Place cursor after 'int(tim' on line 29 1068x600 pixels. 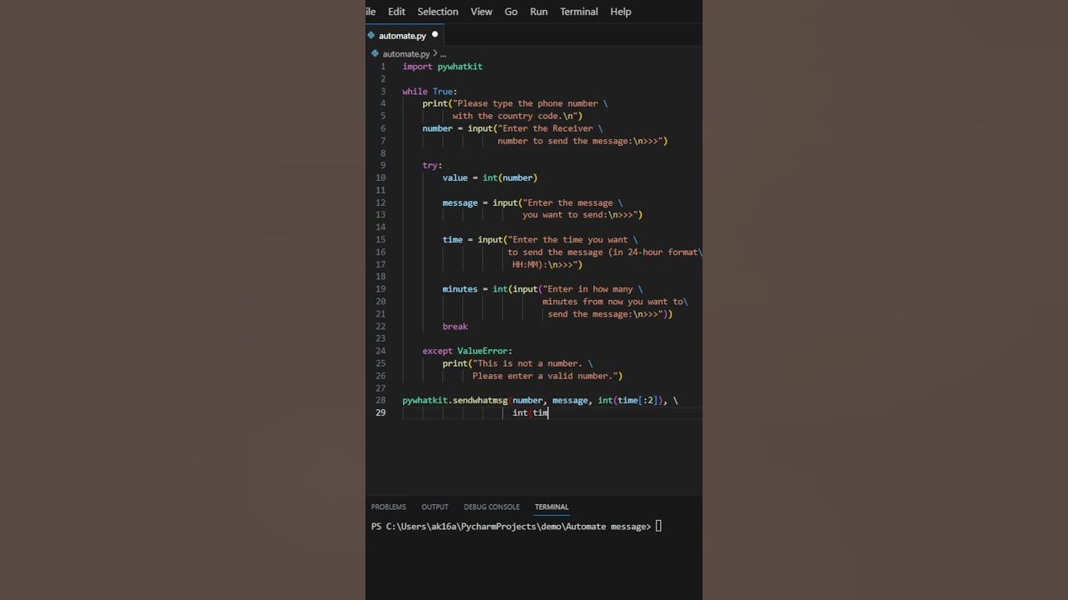point(549,412)
